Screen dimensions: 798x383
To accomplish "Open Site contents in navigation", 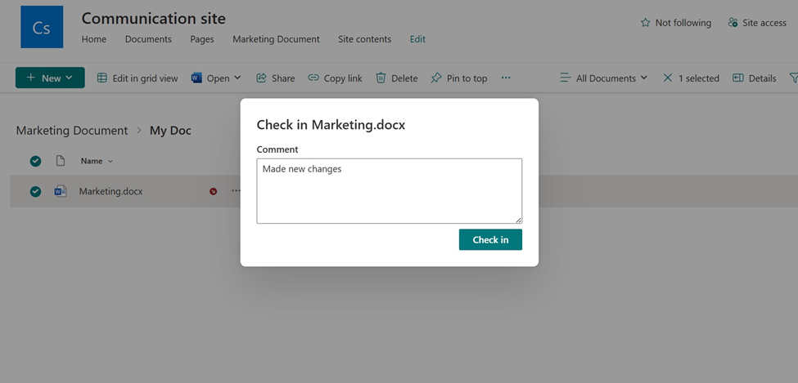I will coord(364,39).
